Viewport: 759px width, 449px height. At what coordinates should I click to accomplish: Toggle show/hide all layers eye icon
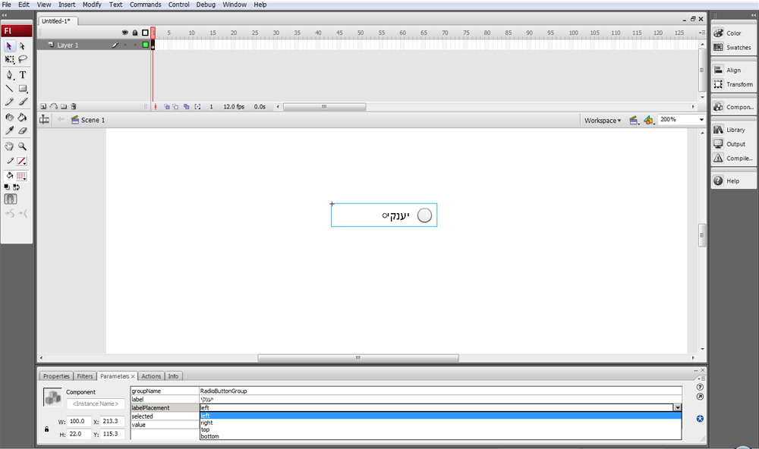tap(125, 33)
